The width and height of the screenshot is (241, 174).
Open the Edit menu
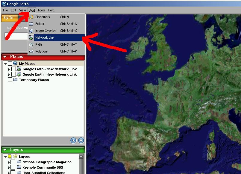(13, 10)
